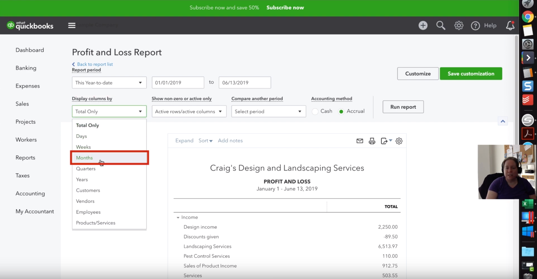Choose Quarters from the column list
This screenshot has width=537, height=279.
(86, 169)
